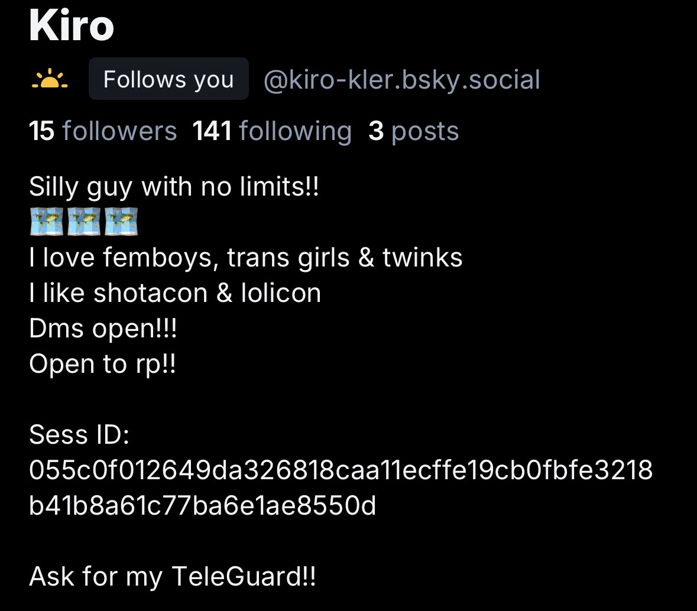
Task: Tap the Follows you badge
Action: tap(168, 79)
